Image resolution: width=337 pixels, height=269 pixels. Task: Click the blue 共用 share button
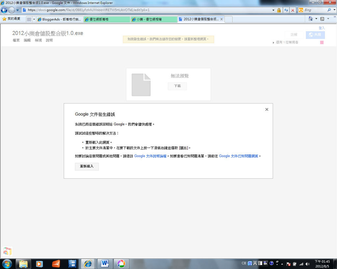[x=315, y=35]
